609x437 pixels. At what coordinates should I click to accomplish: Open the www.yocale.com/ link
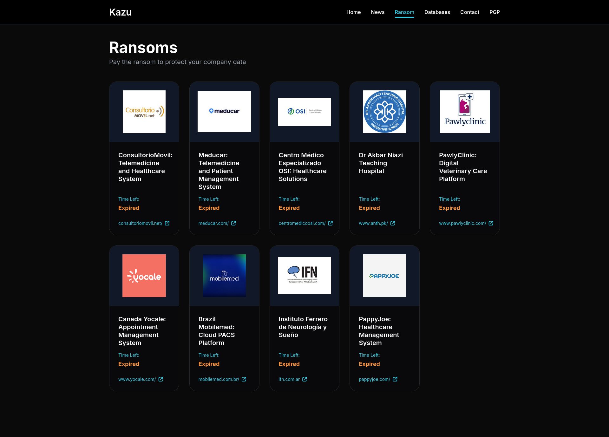[137, 379]
